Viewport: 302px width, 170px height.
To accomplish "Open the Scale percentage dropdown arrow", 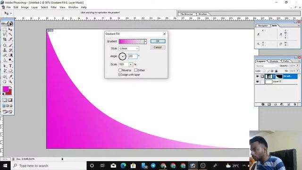I will point(131,64).
